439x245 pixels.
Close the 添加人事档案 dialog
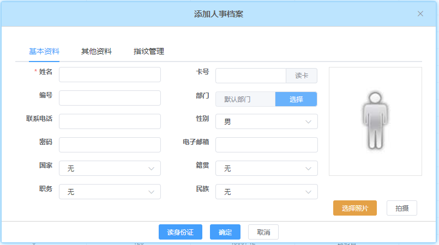click(420, 14)
